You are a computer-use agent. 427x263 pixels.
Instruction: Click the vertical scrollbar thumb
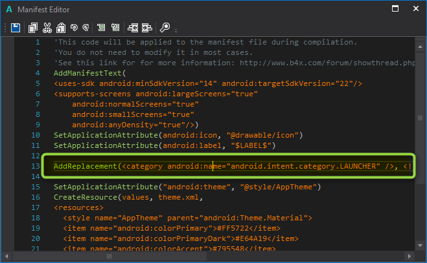(x=420, y=118)
